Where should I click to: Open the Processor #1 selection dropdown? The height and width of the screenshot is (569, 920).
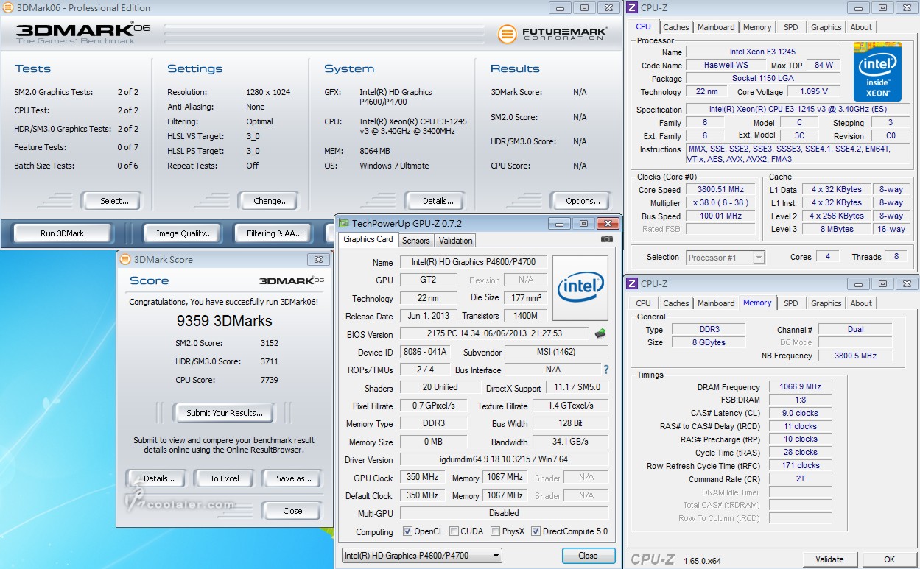[726, 258]
